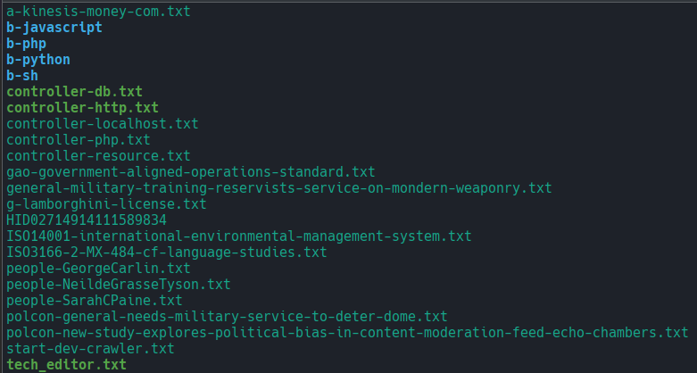697x373 pixels.
Task: Select tech_editor.txt at the bottom
Action: click(66, 365)
